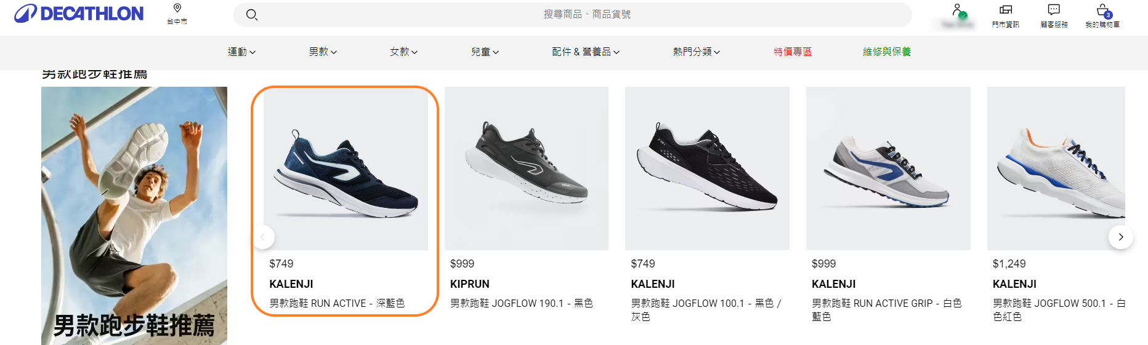Image resolution: width=1148 pixels, height=345 pixels.
Task: Expand the 兒童 dropdown
Action: 485,52
